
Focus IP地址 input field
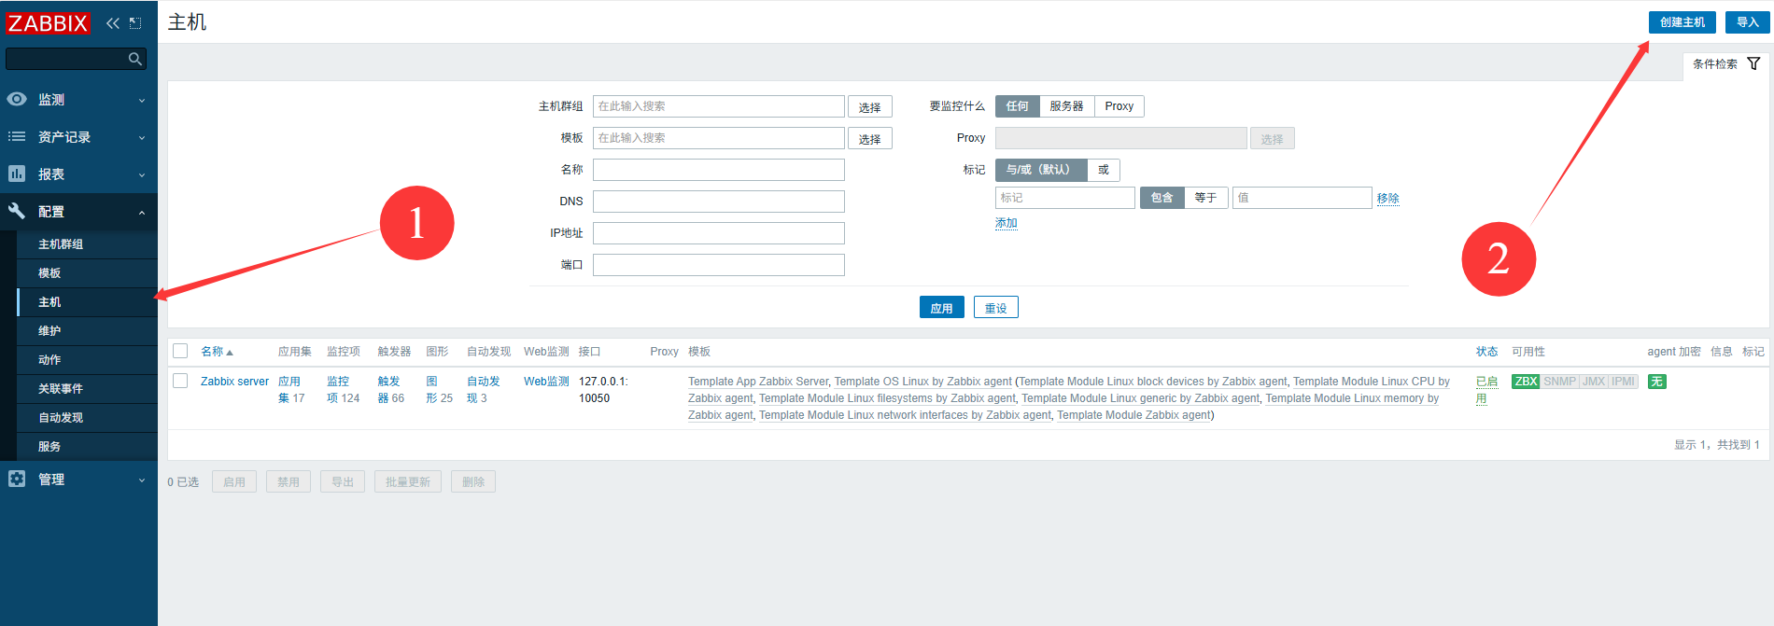click(718, 233)
